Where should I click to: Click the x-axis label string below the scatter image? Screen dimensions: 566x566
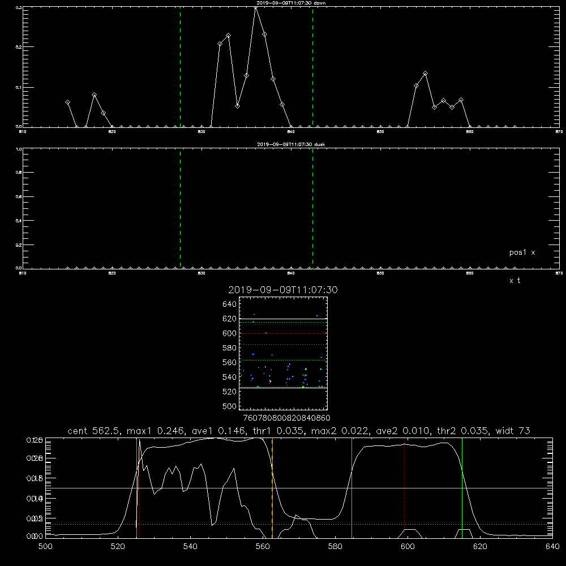286,418
